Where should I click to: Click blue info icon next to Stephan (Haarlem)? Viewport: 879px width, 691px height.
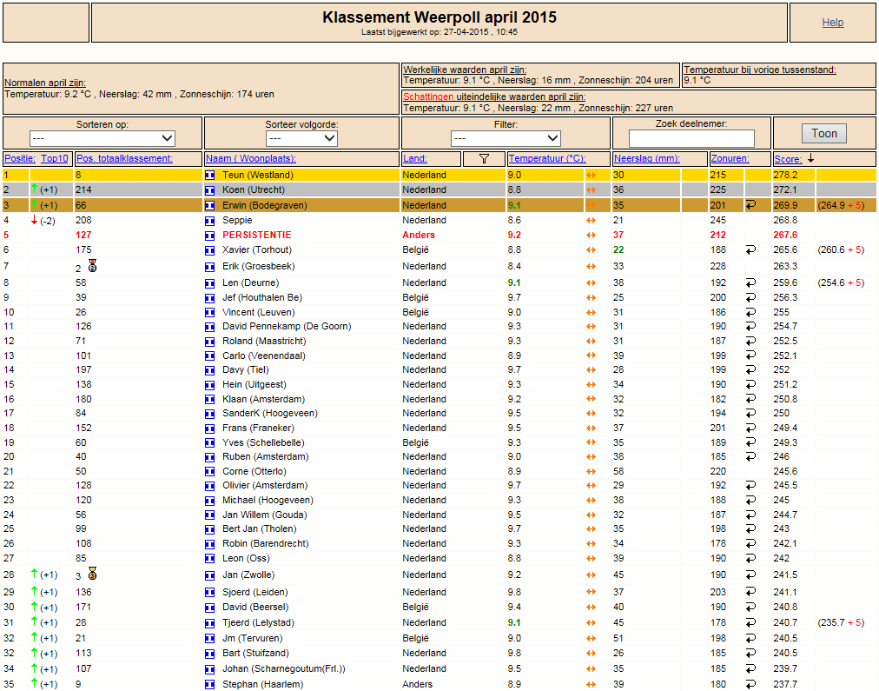pyautogui.click(x=209, y=685)
